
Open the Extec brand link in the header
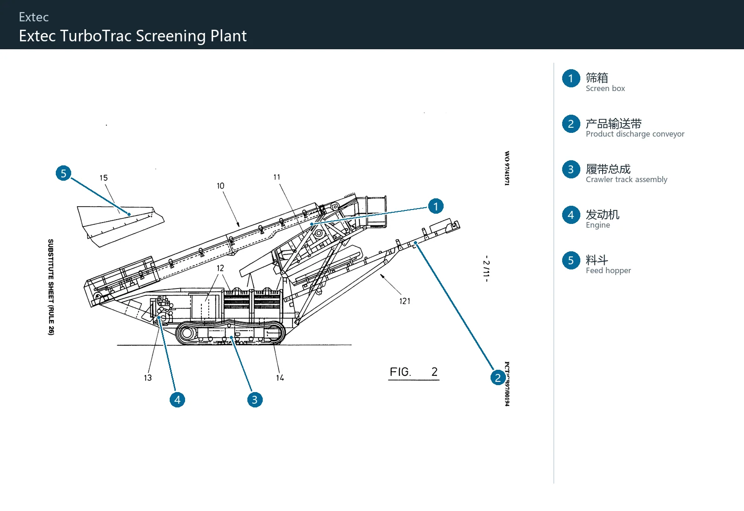pos(33,17)
